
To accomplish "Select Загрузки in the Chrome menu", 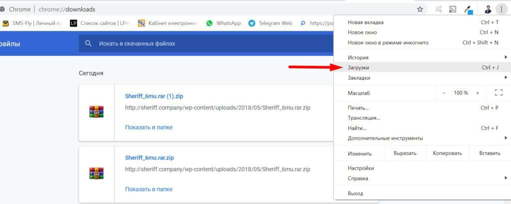I will tap(359, 67).
